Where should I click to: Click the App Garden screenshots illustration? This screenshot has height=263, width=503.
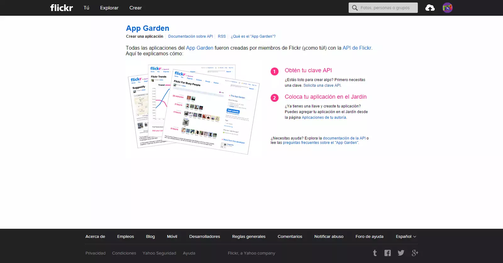[x=193, y=109]
